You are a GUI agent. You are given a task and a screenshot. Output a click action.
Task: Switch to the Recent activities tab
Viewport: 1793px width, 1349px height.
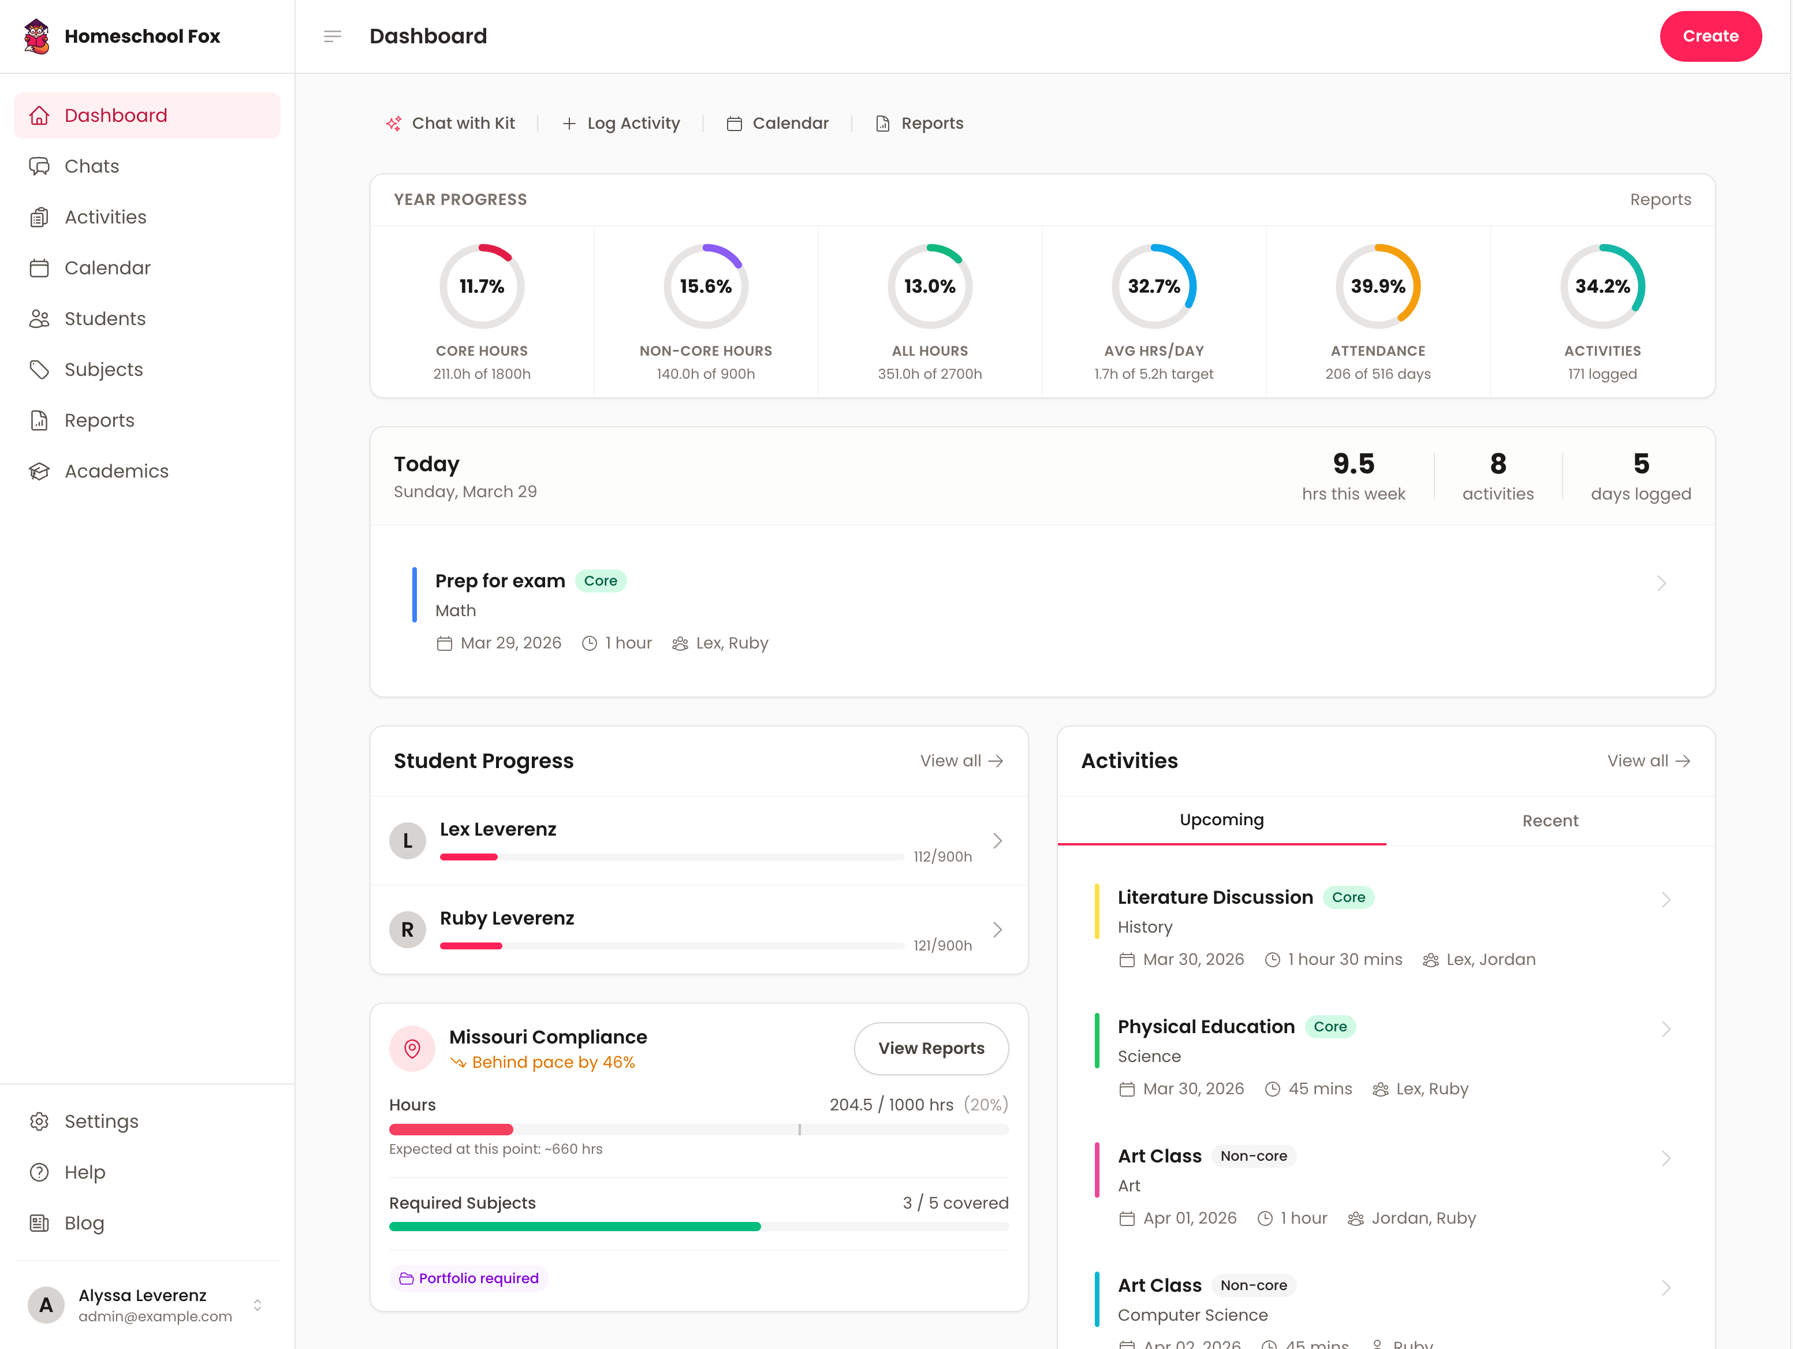tap(1550, 821)
